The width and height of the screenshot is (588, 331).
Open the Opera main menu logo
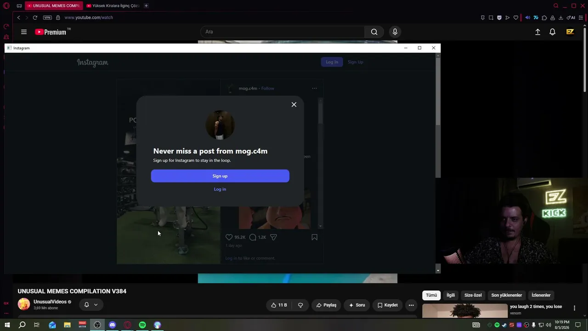tap(6, 6)
